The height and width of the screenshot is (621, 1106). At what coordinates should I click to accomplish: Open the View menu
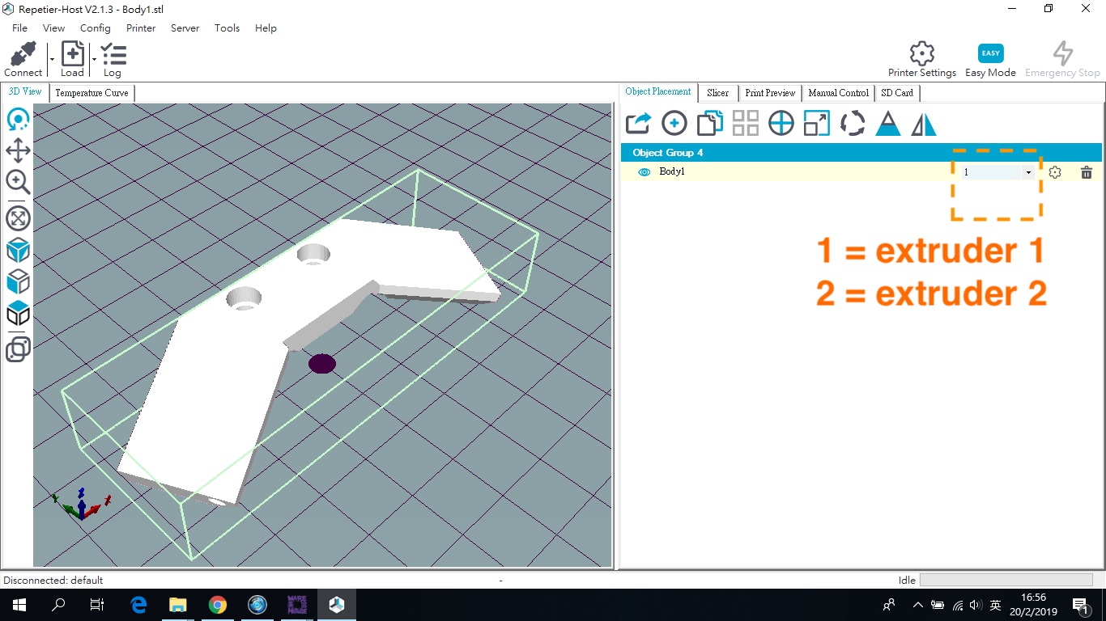[x=53, y=27]
